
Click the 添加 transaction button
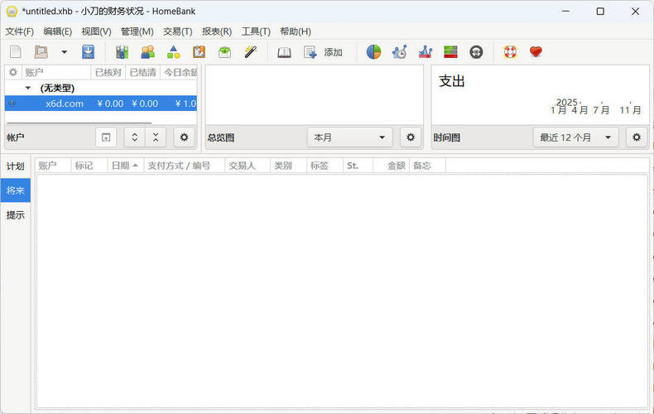coord(323,52)
